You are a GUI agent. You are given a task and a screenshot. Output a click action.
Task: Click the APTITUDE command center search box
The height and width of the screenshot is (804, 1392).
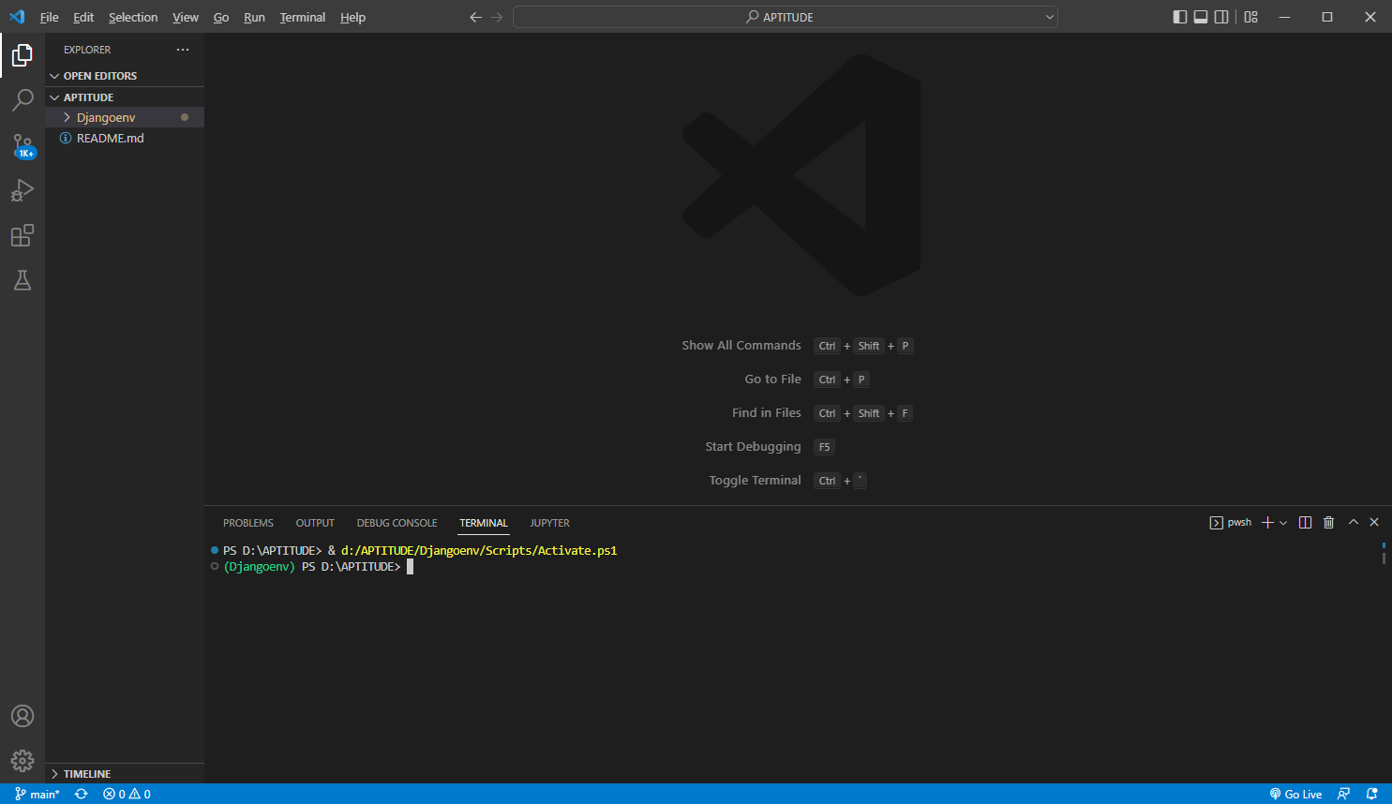coord(786,17)
